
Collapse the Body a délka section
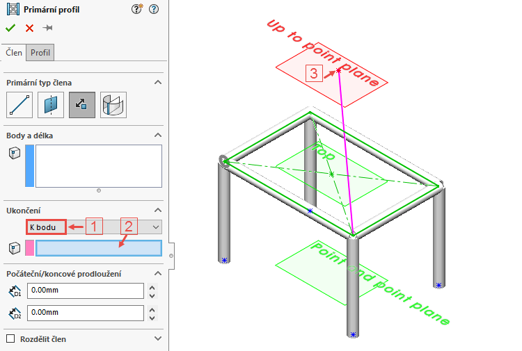[158, 135]
